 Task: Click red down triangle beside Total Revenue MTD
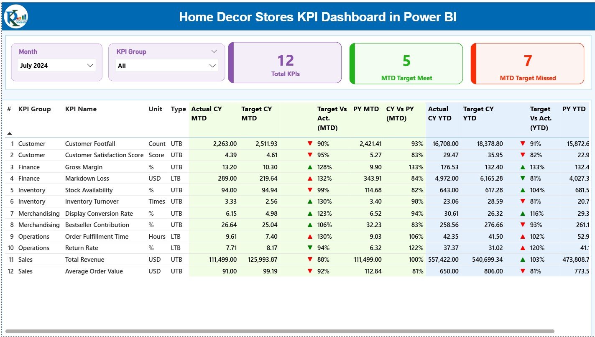[309, 260]
